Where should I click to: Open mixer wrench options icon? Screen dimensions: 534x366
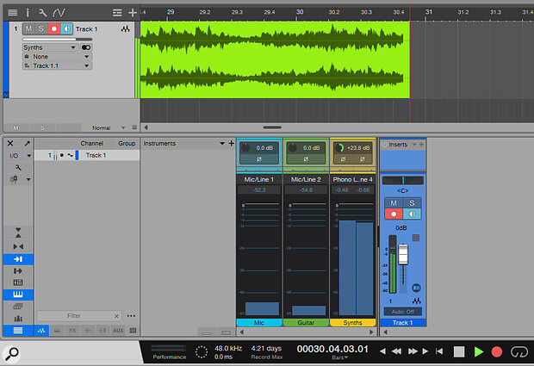tap(18, 168)
